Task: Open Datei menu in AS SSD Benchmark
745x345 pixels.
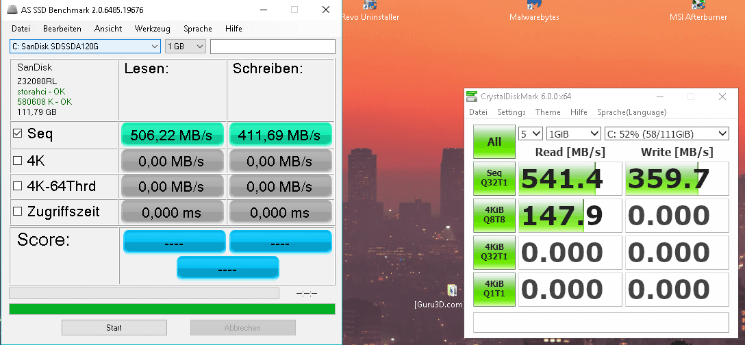Action: click(x=21, y=29)
